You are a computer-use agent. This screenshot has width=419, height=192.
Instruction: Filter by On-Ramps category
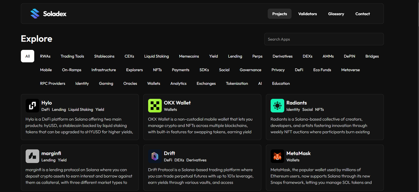point(72,70)
